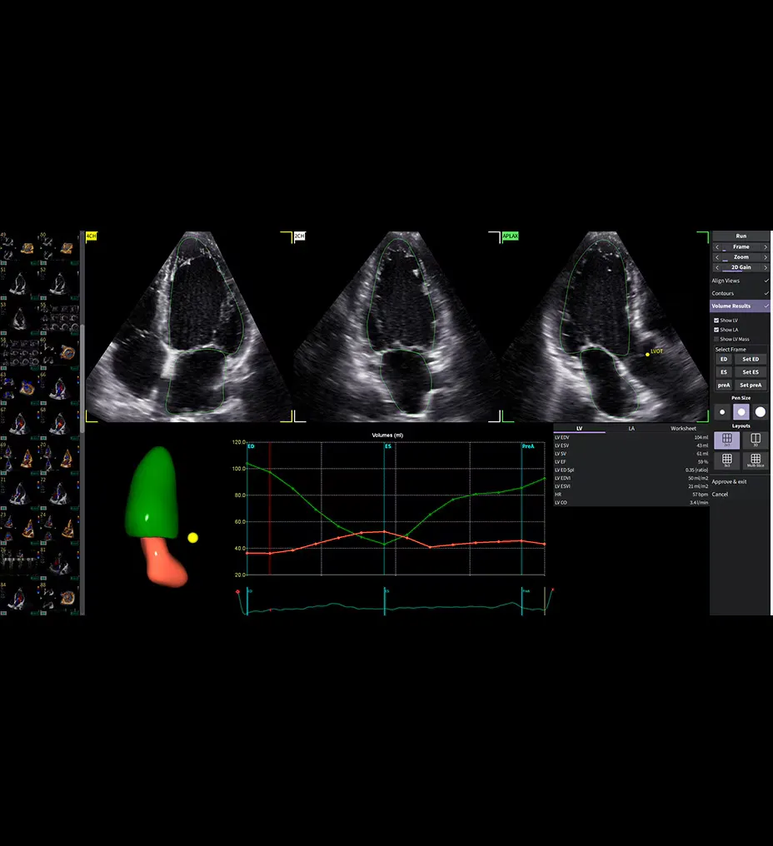Viewport: 773px width, 846px height.
Task: Open the Worksheet tab
Action: [683, 428]
